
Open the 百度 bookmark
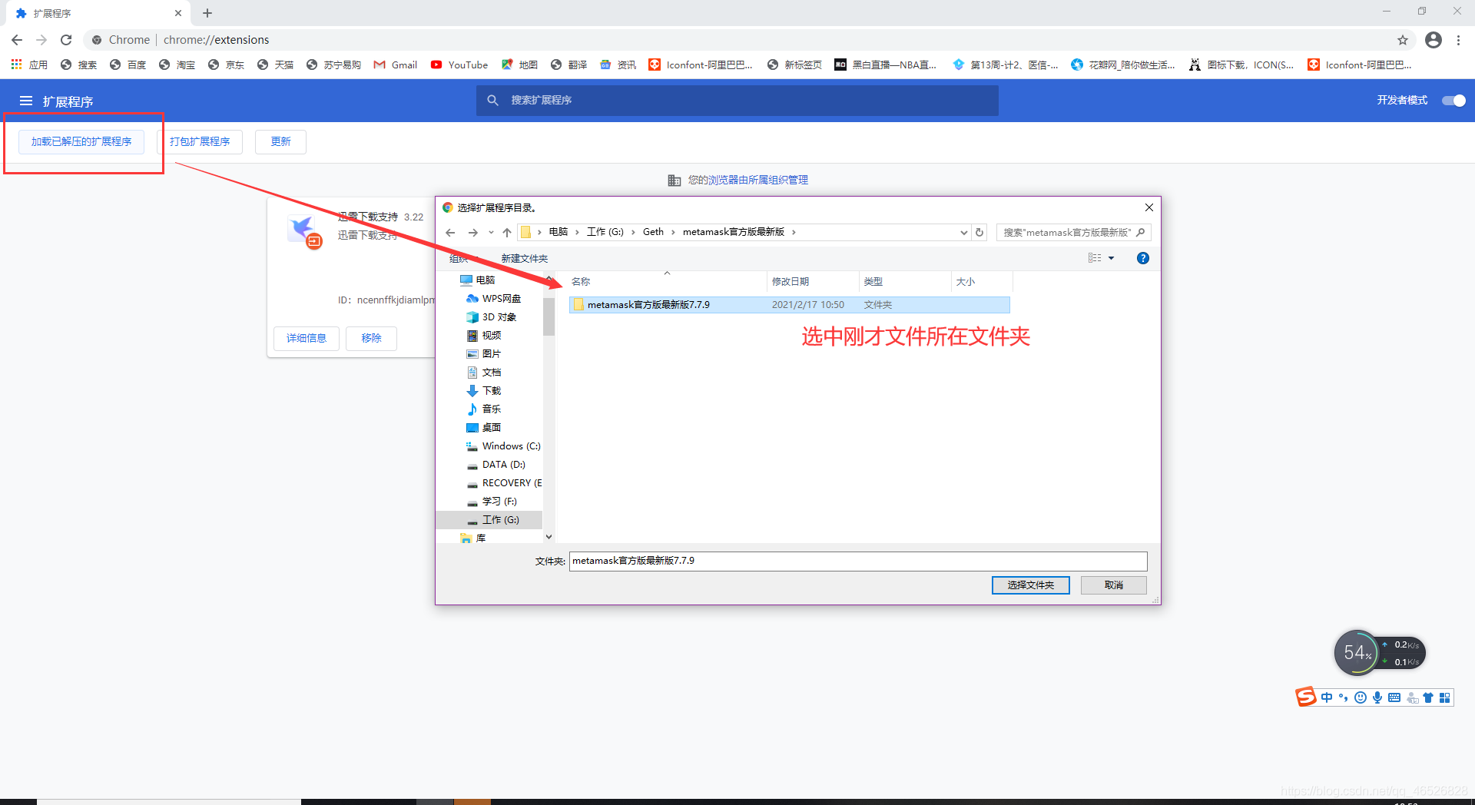[x=128, y=65]
